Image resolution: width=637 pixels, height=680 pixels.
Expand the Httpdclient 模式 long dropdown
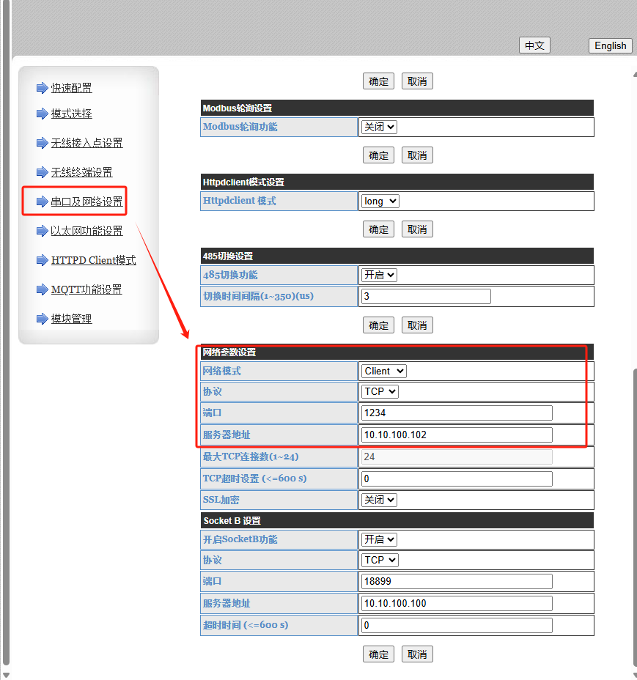coord(380,201)
